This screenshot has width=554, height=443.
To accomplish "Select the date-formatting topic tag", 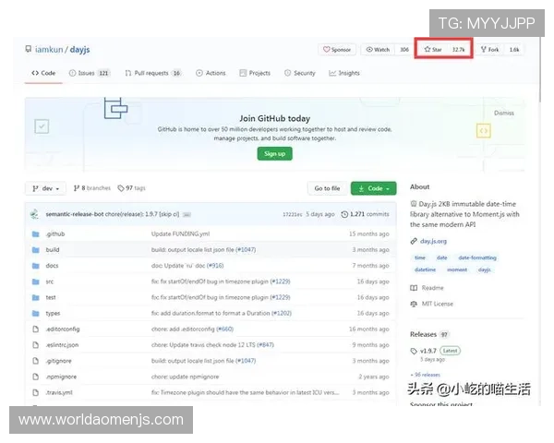I will coord(477,257).
